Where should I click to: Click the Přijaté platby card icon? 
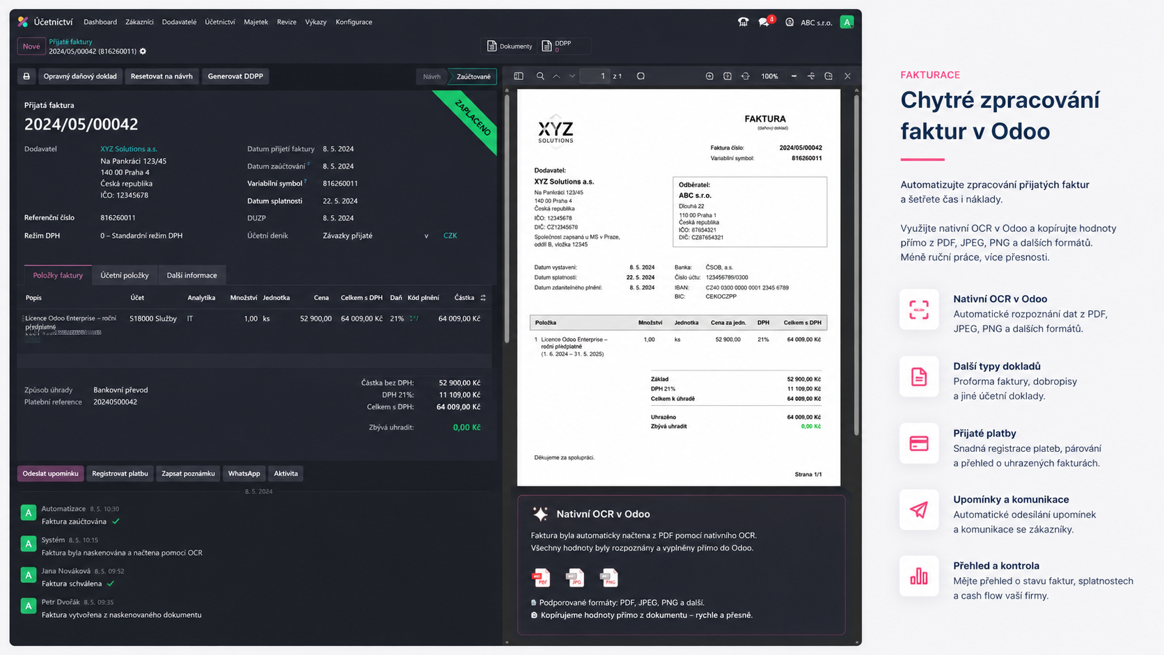click(x=919, y=443)
